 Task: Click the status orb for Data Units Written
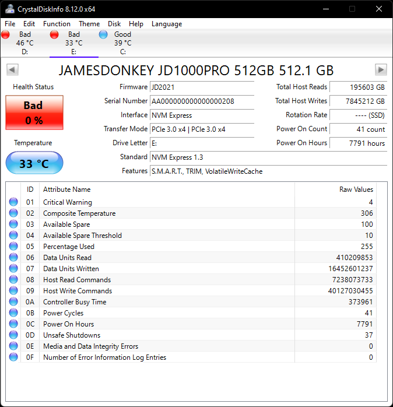(13, 268)
